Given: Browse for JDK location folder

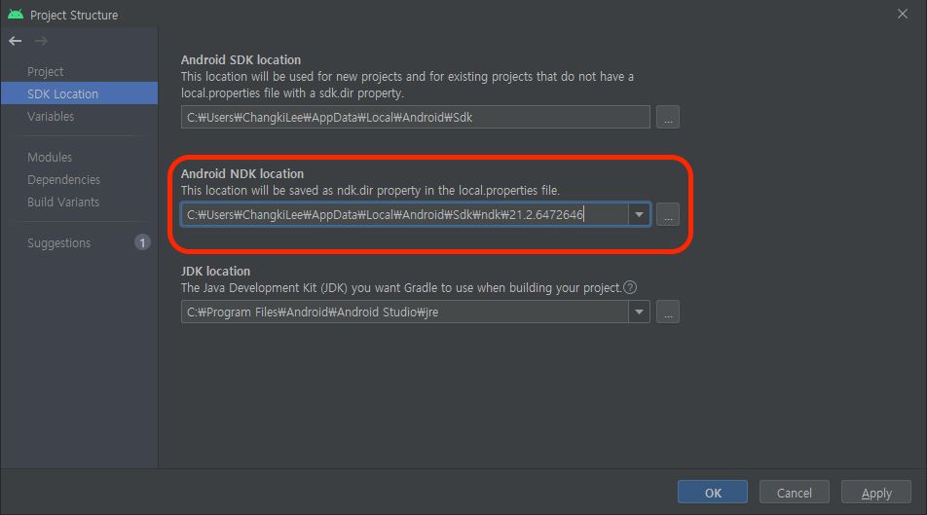Looking at the screenshot, I should click(667, 313).
